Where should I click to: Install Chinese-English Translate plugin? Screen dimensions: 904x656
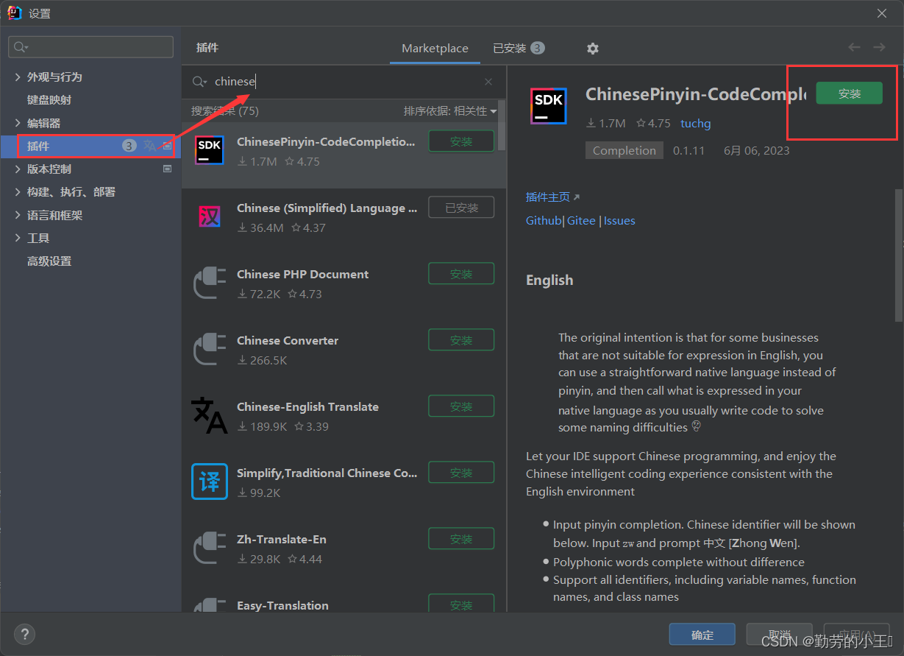tap(461, 406)
